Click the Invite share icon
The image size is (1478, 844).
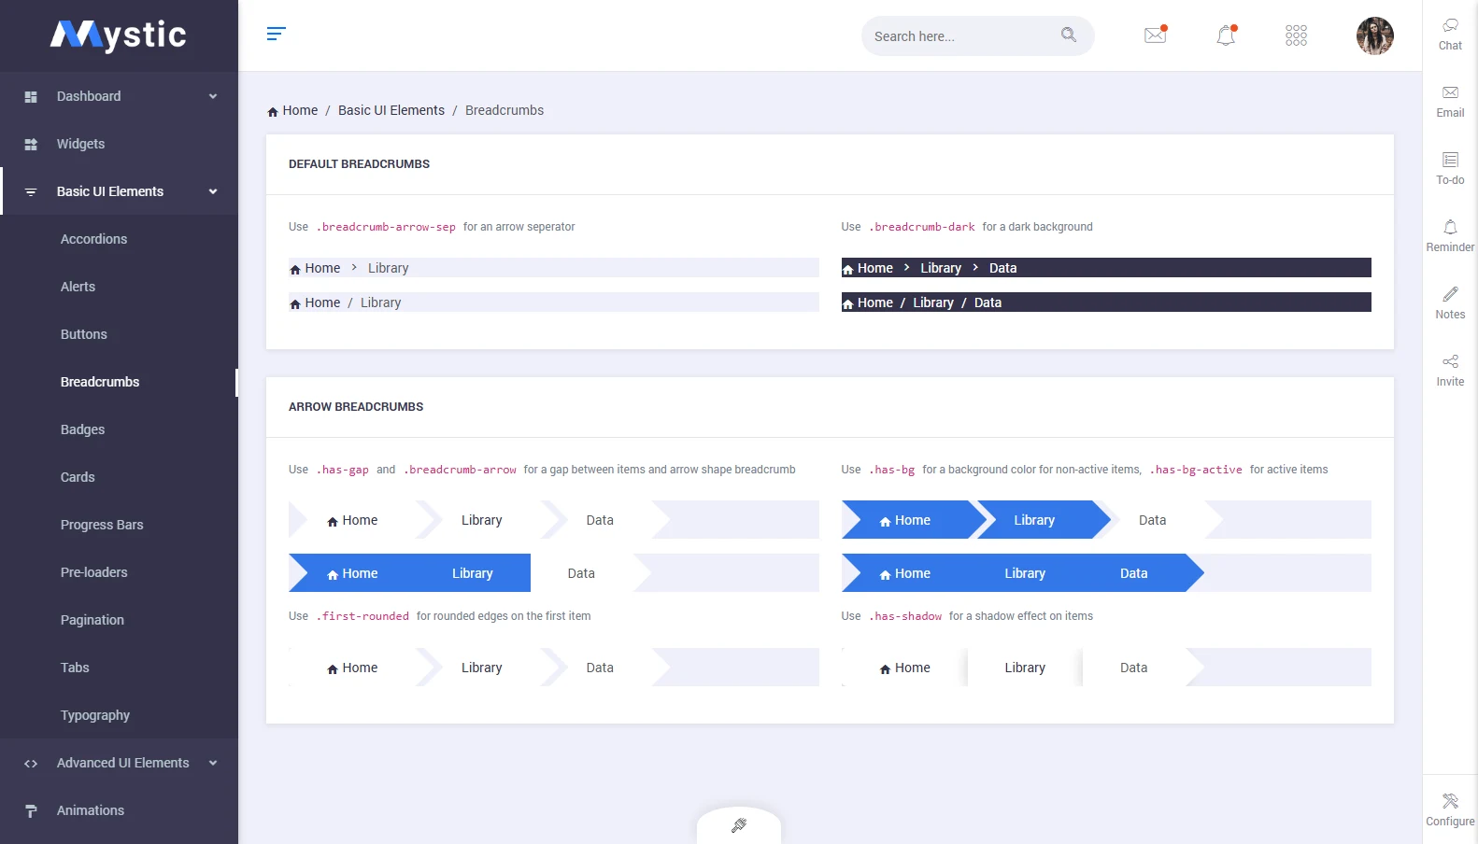[1450, 370]
